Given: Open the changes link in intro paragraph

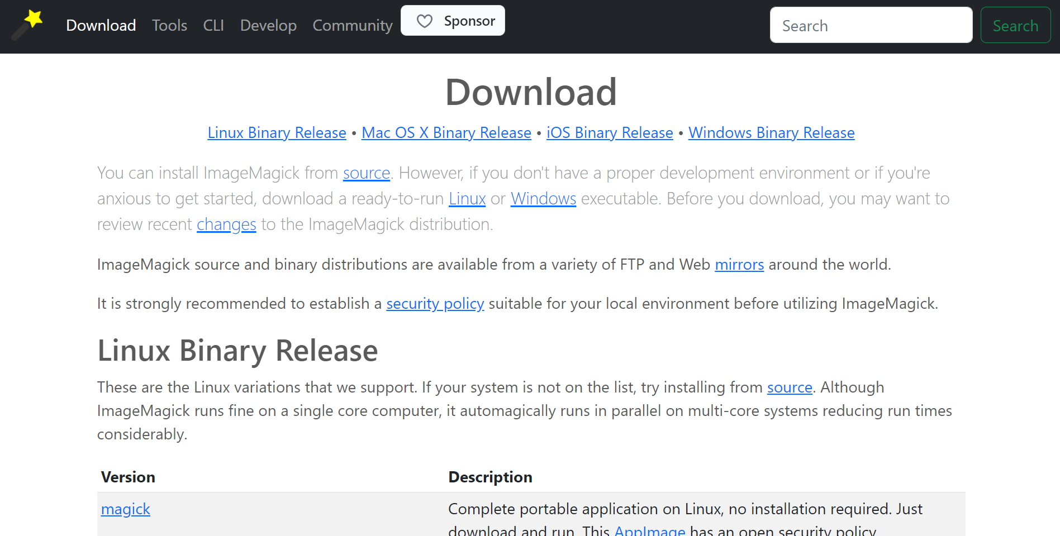Looking at the screenshot, I should click(x=226, y=224).
